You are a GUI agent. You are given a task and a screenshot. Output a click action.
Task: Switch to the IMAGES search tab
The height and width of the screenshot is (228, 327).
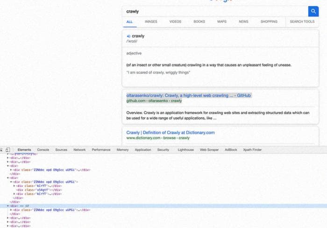(151, 21)
